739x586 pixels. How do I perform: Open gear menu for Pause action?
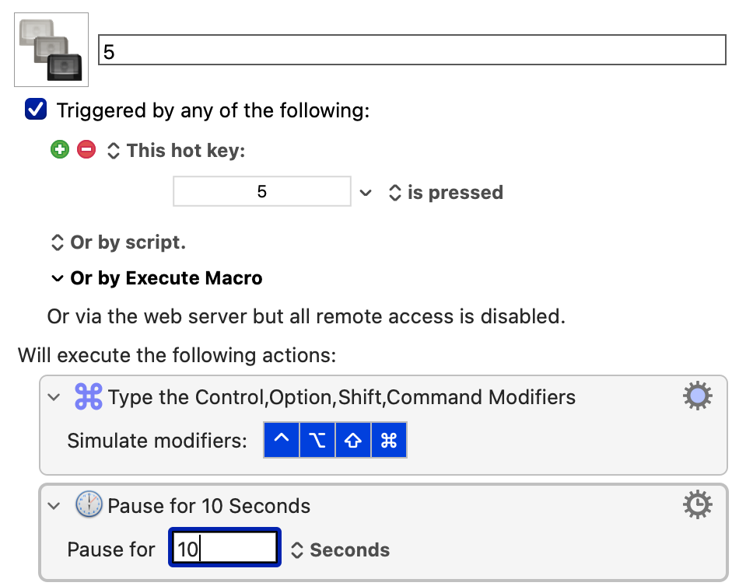698,504
